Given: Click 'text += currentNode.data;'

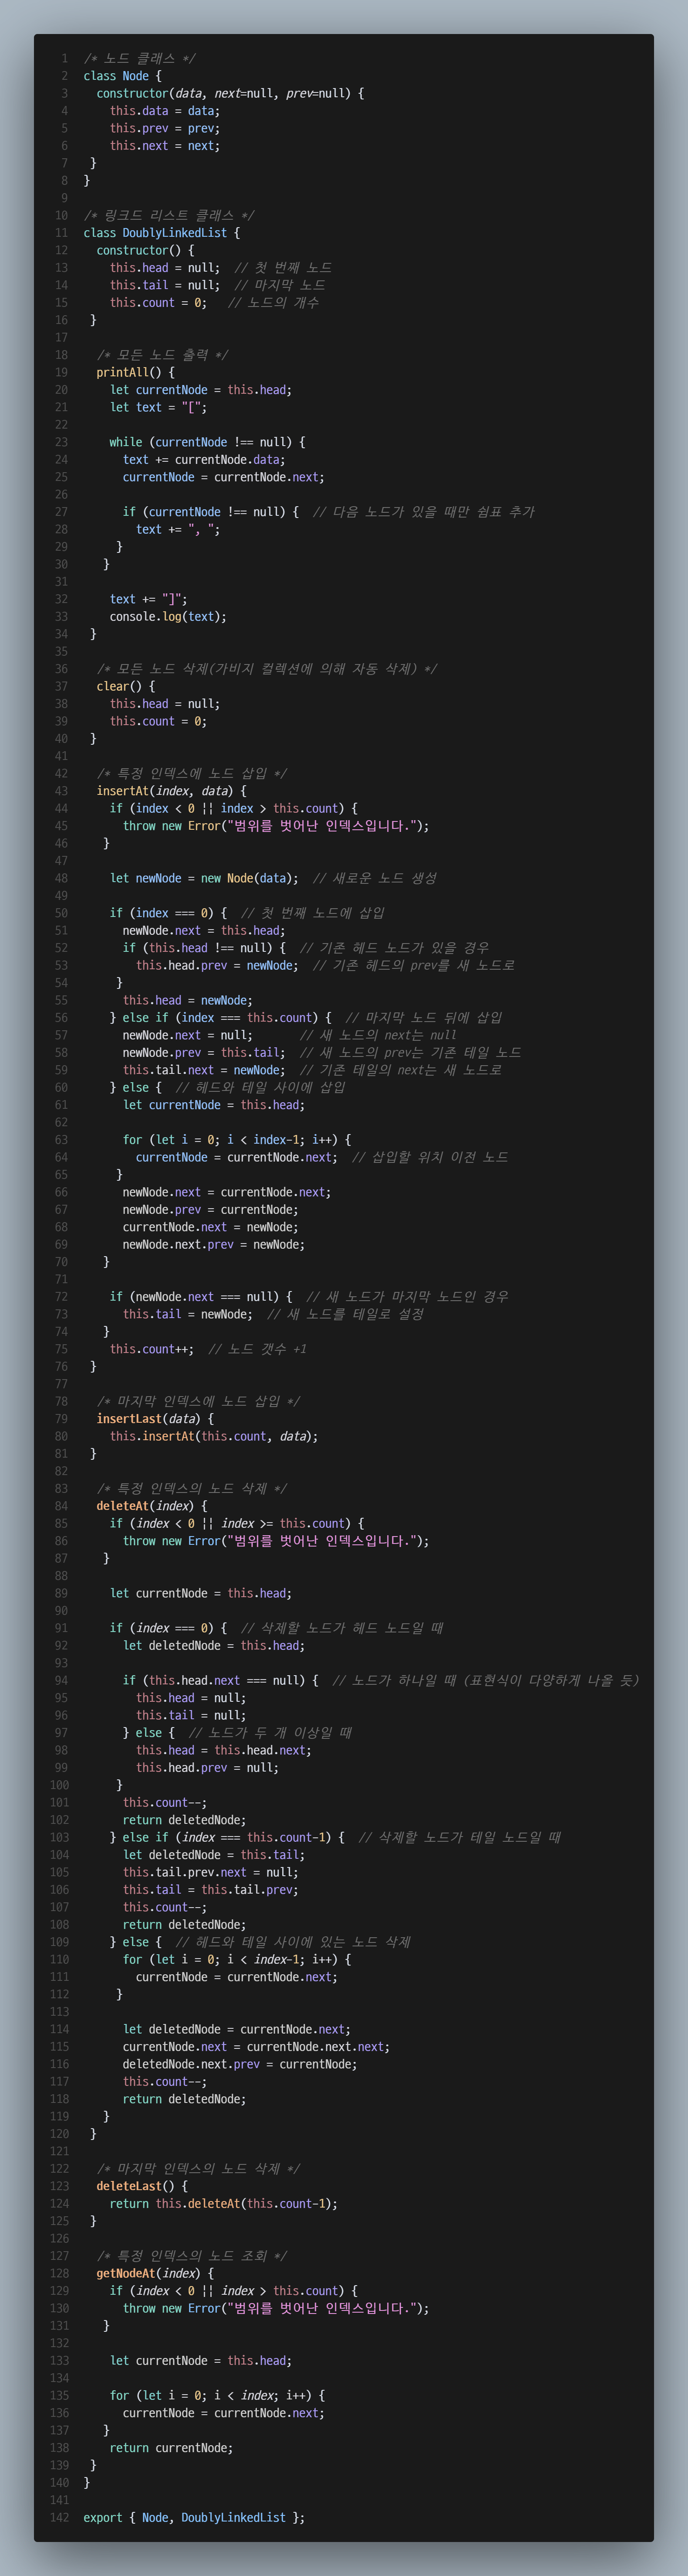Looking at the screenshot, I should coord(204,460).
